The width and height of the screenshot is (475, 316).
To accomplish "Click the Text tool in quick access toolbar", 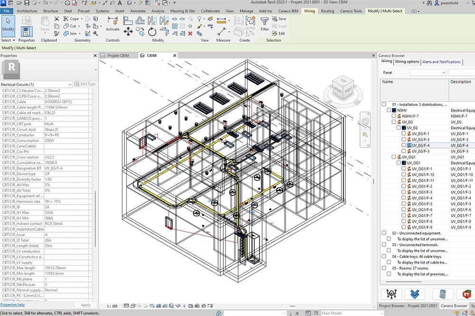I will [120, 3].
